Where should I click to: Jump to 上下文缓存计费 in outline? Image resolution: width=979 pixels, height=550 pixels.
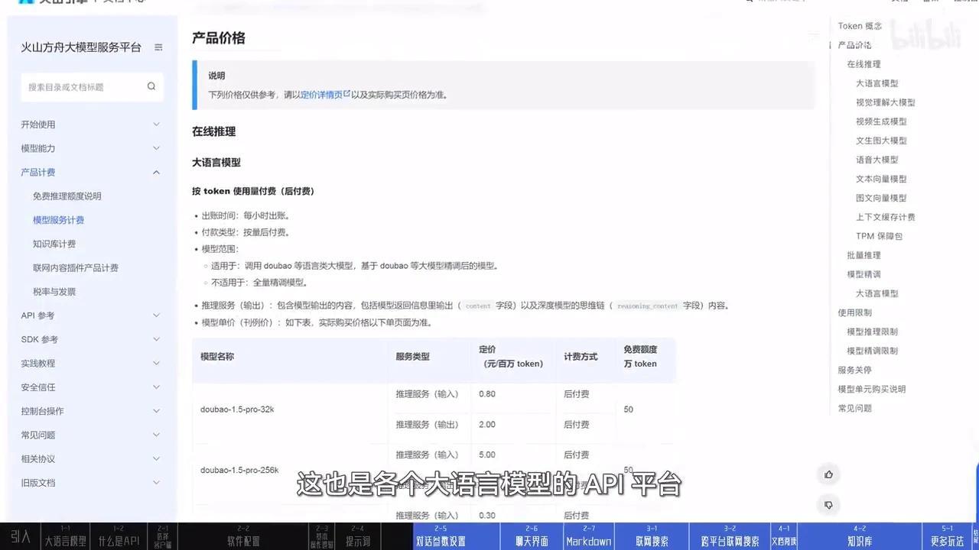click(x=886, y=217)
